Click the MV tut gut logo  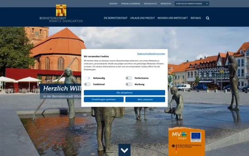coord(179,136)
